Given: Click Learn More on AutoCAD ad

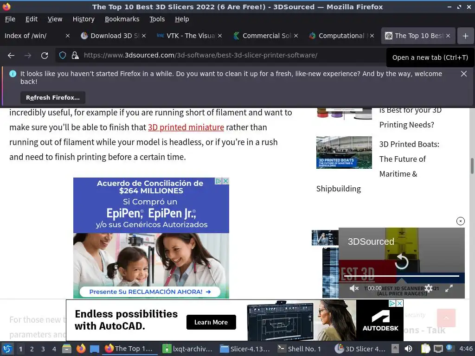Looking at the screenshot, I should 211,323.
